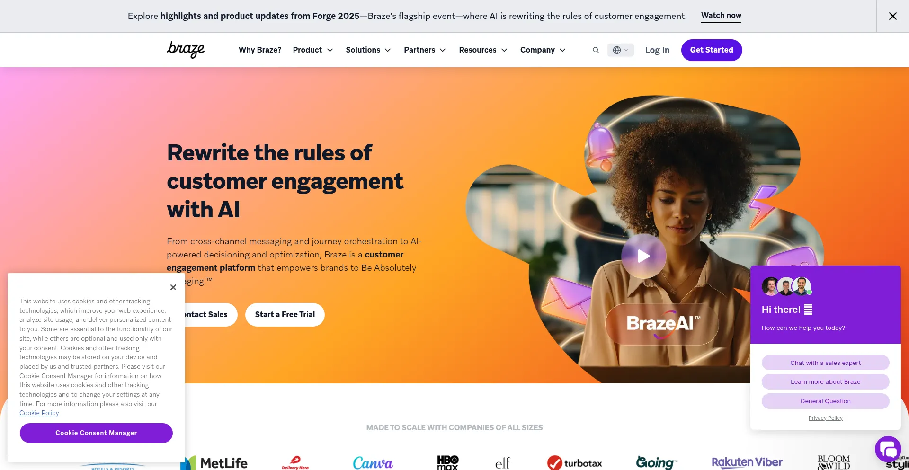Expand the Resources menu

click(483, 50)
